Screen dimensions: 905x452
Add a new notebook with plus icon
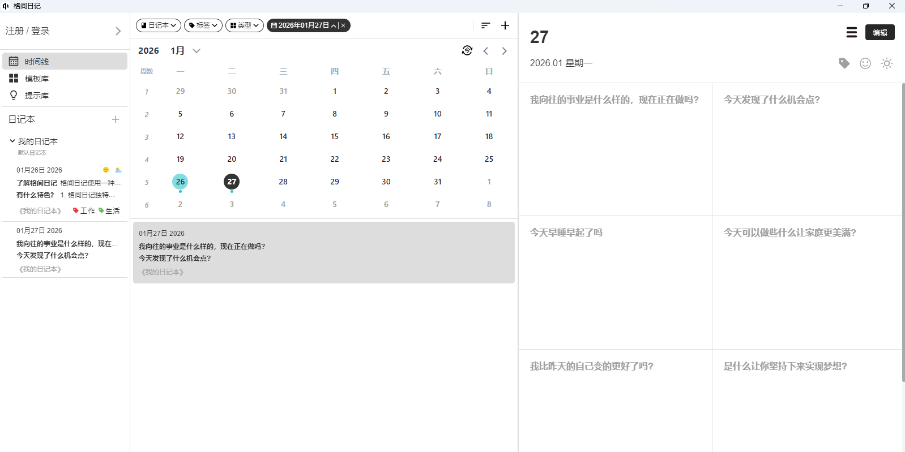[x=116, y=119]
